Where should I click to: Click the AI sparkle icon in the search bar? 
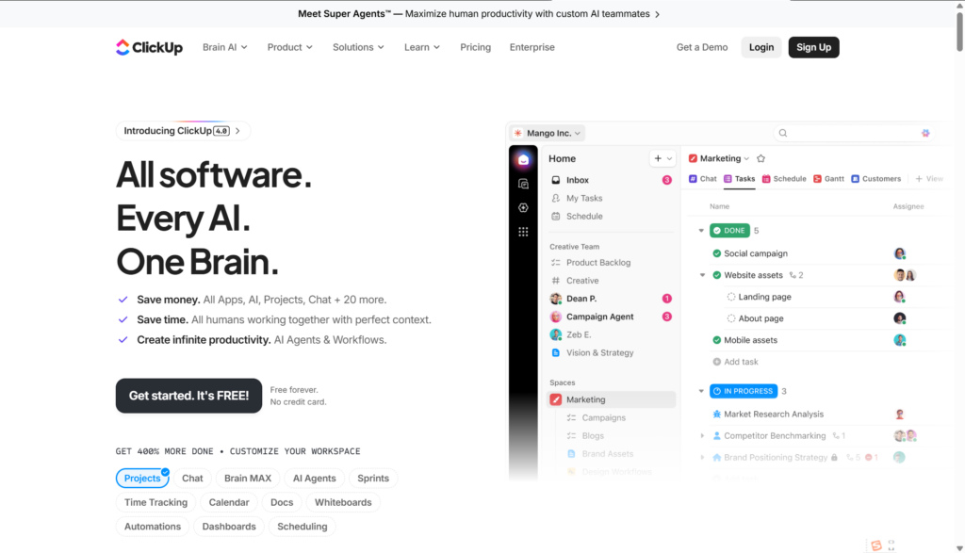click(925, 133)
